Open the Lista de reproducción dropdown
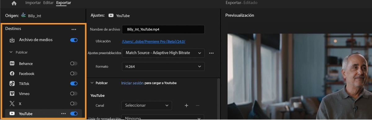 [163, 118]
